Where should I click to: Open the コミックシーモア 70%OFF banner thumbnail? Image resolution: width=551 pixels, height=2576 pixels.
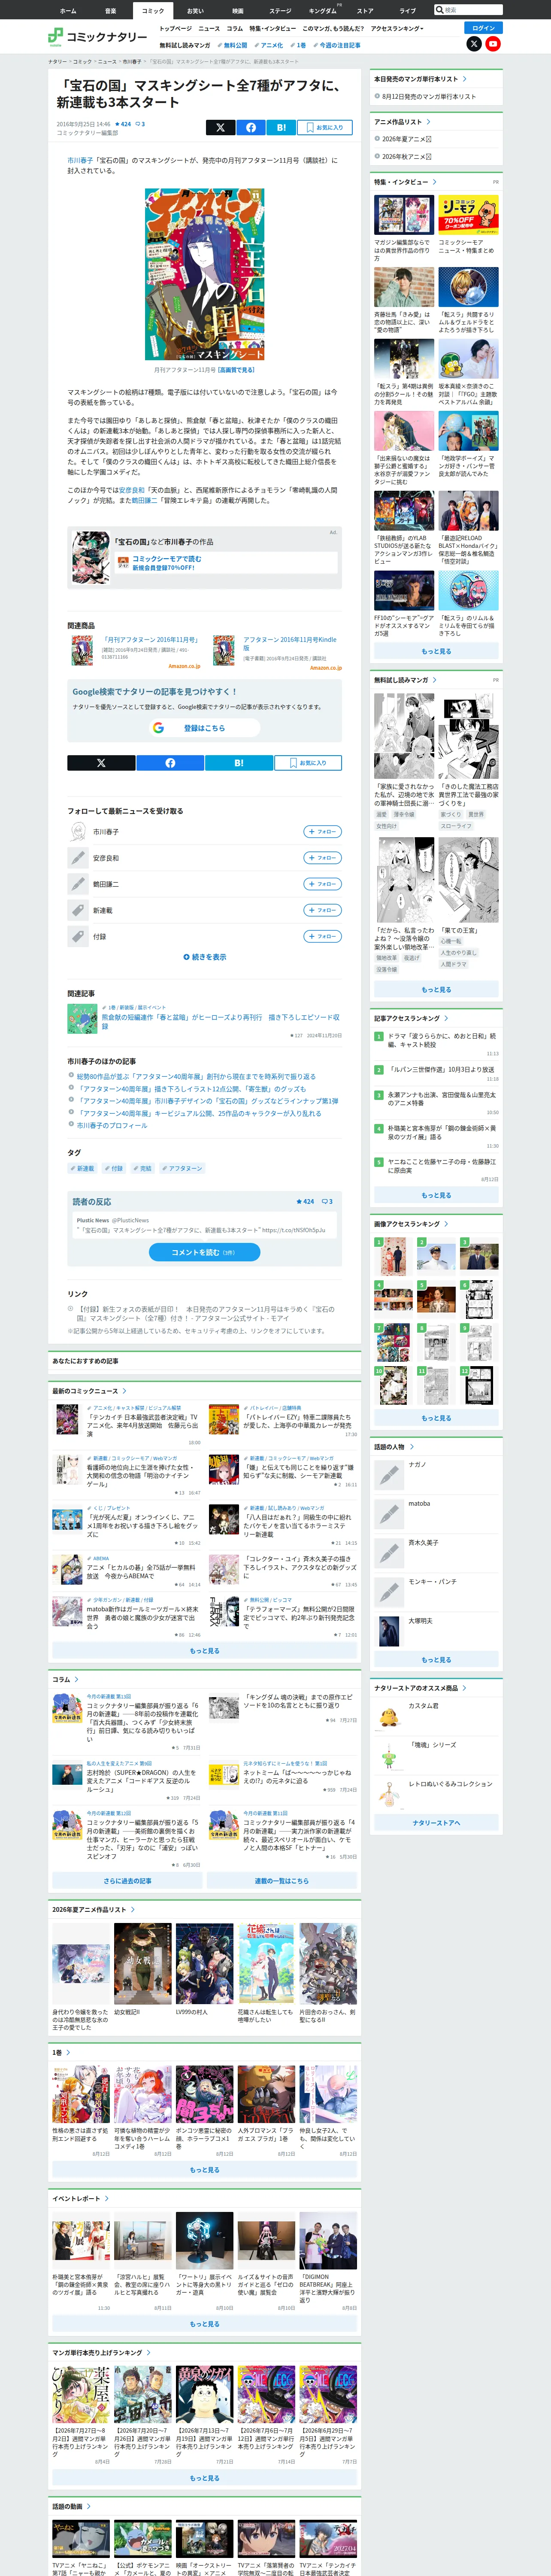(x=468, y=216)
